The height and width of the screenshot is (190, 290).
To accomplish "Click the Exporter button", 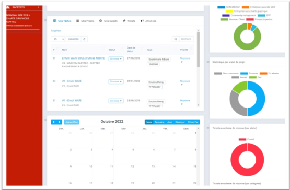I will point(74,39).
